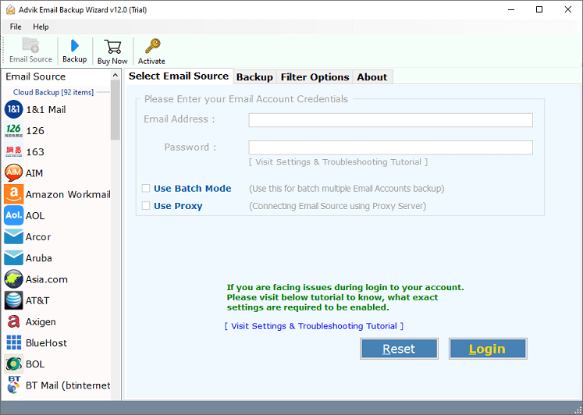The width and height of the screenshot is (583, 415).
Task: Switch to the Filter Options tab
Action: [x=315, y=77]
